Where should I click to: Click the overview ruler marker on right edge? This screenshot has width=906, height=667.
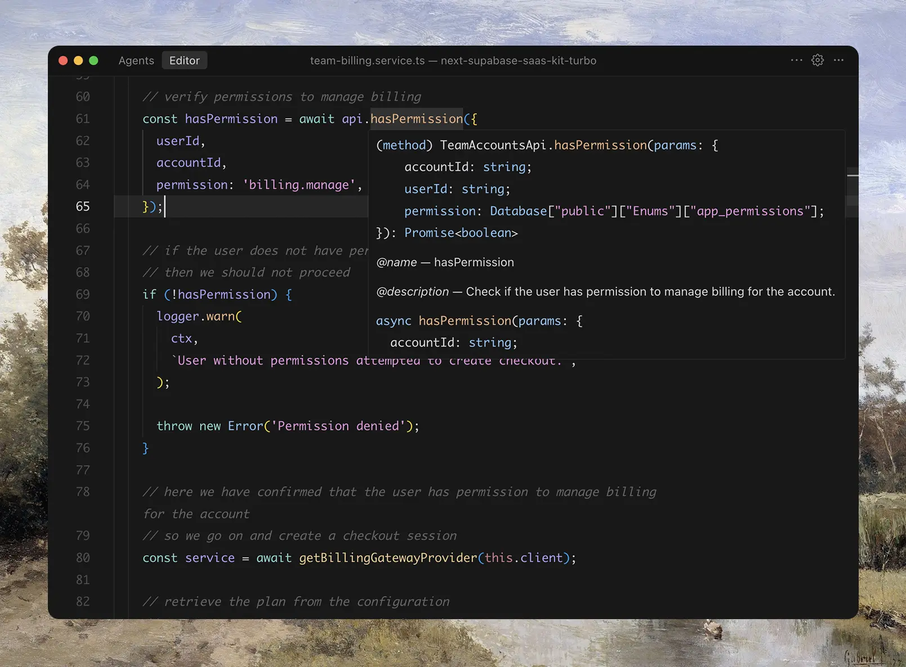tap(853, 176)
